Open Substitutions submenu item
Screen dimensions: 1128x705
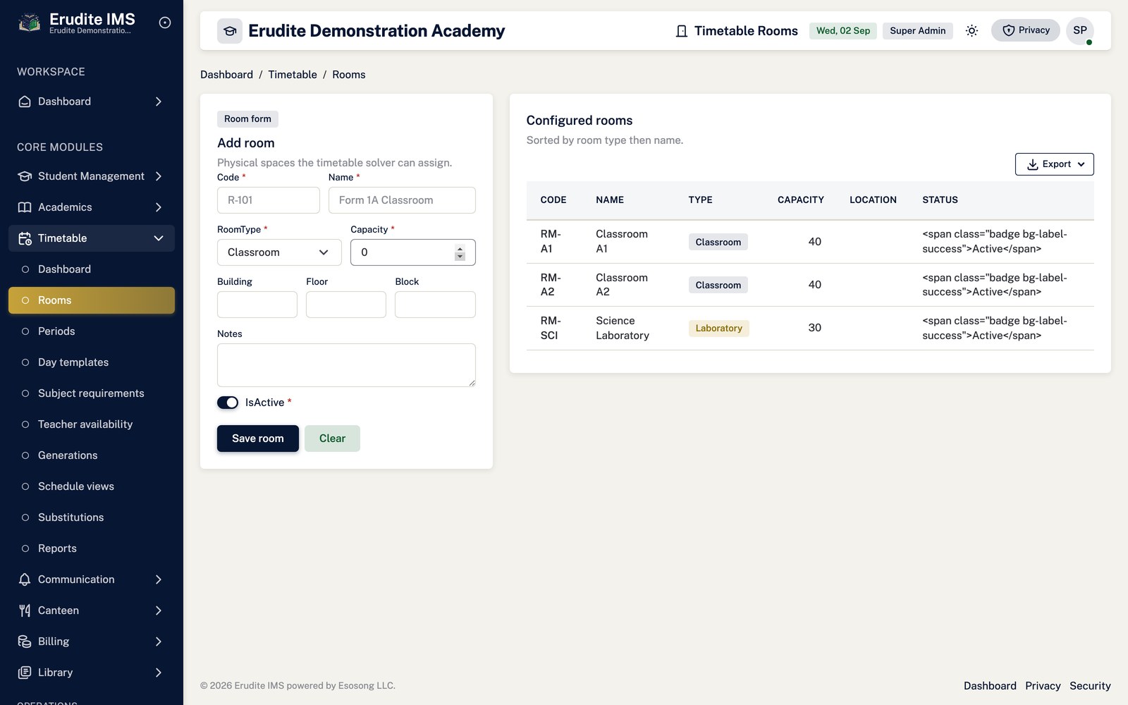(92, 517)
